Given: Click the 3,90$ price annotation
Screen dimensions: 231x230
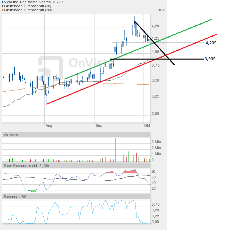Looking at the screenshot, I should pos(210,59).
